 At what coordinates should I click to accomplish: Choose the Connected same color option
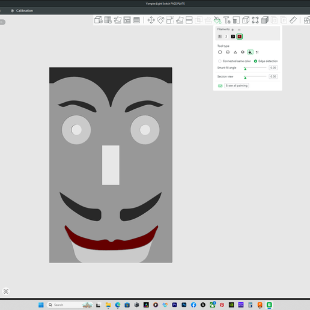coord(234,61)
